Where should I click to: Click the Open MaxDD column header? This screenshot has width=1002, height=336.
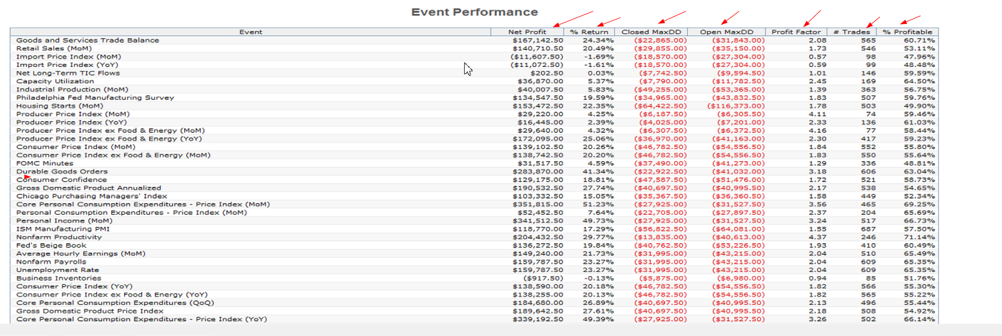click(727, 32)
